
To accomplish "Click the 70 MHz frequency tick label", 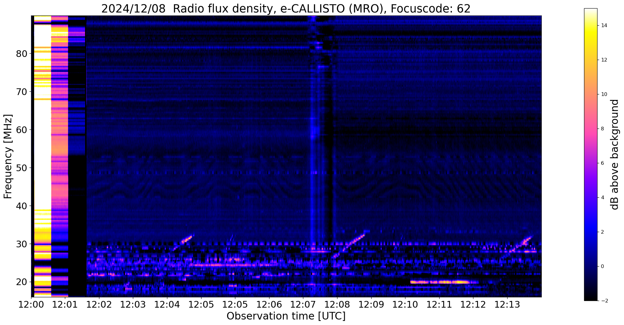I will [21, 92].
